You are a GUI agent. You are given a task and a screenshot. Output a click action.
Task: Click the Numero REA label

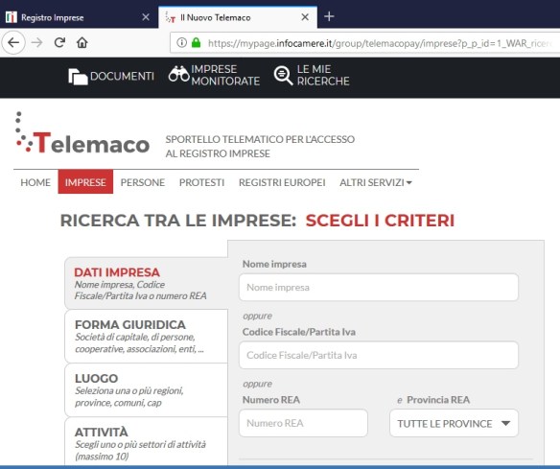click(x=271, y=400)
